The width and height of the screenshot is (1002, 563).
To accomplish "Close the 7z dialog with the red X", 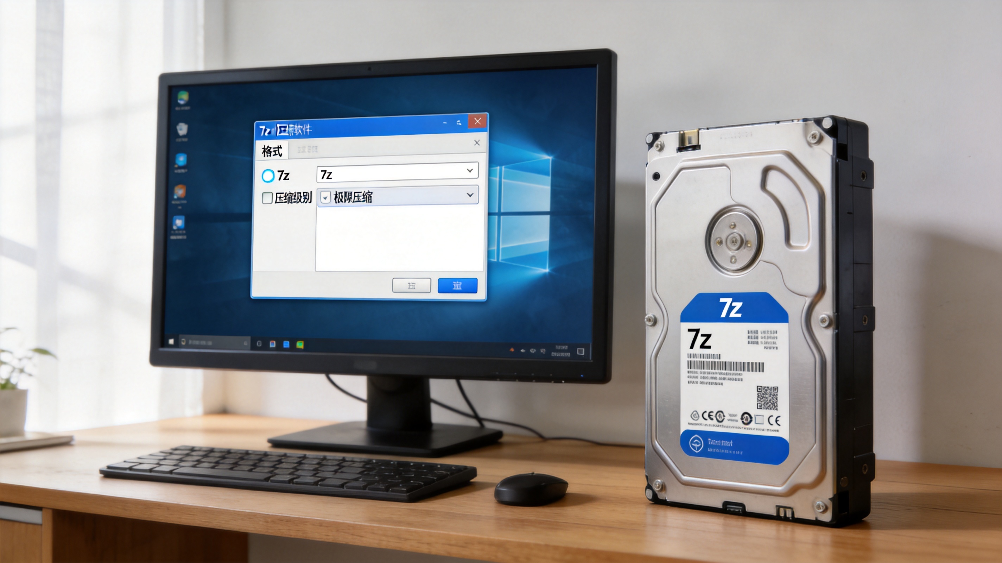I will (x=477, y=121).
